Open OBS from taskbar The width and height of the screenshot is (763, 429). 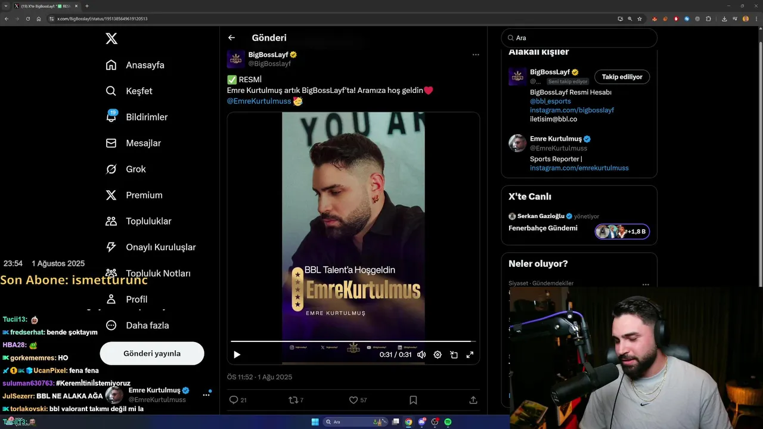(x=435, y=422)
